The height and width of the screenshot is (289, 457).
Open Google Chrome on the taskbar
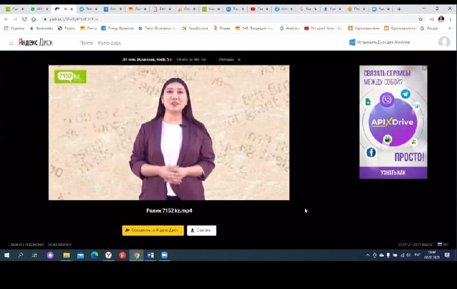pos(137,255)
